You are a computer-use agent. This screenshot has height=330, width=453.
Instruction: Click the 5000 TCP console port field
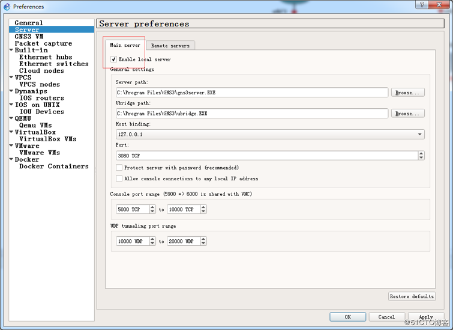coord(133,209)
